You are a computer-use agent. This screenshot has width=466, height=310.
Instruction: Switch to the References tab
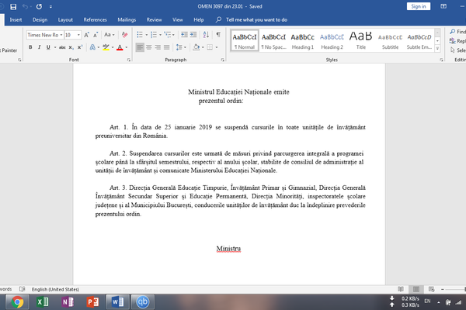point(95,20)
